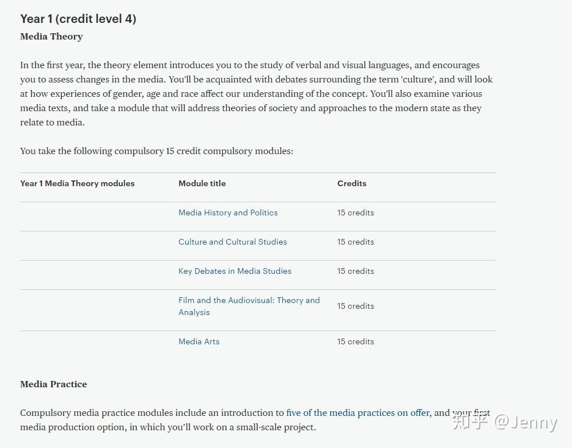The height and width of the screenshot is (448, 572).
Task: Click Year 1 Media Theory modules header
Action: point(77,183)
